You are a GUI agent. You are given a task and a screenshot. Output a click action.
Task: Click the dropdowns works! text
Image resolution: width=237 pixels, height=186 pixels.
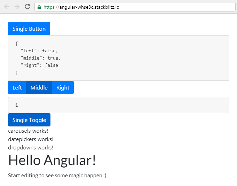(x=31, y=147)
